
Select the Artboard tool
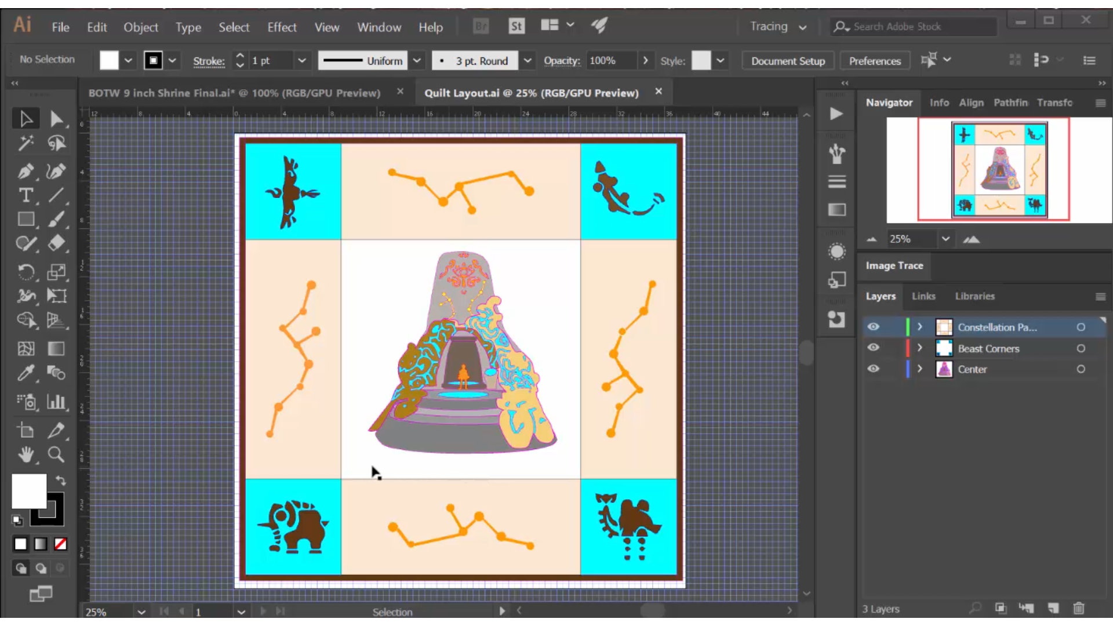point(26,430)
